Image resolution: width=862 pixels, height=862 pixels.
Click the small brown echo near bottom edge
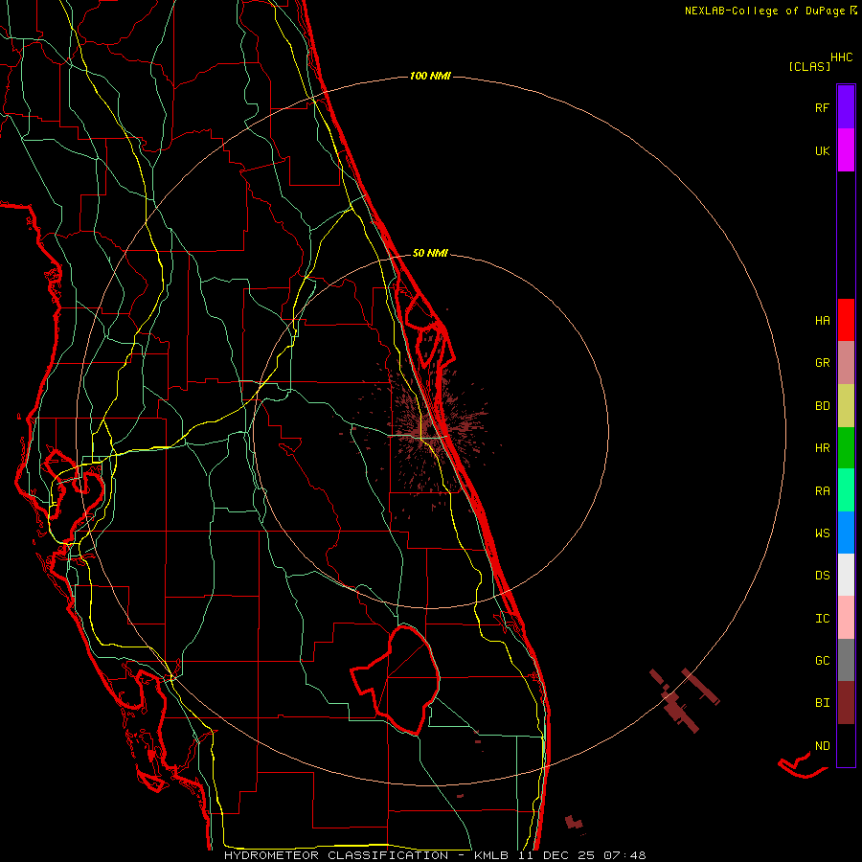coord(574,823)
